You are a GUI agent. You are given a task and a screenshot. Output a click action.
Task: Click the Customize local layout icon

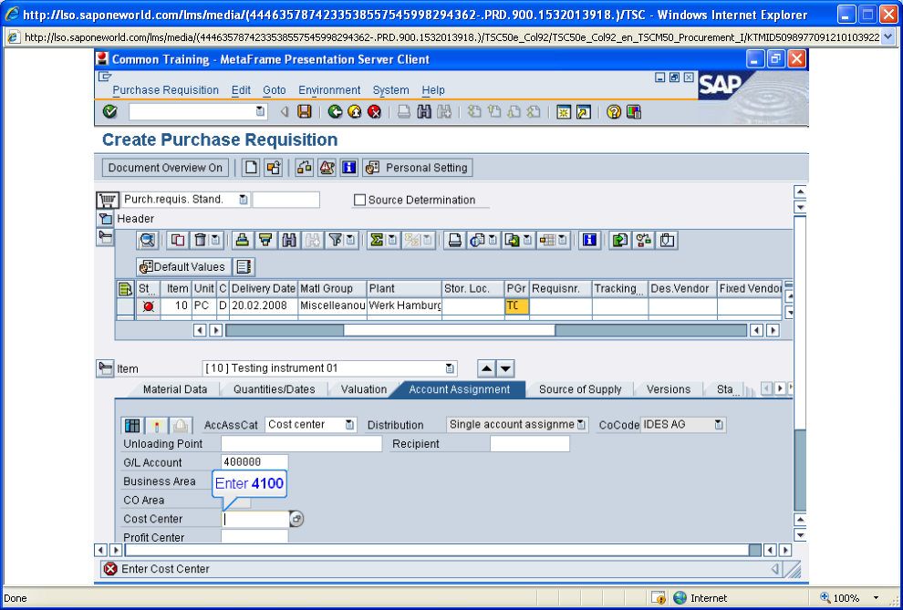634,111
